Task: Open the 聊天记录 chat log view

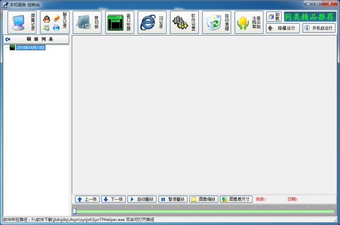Action: pos(54,22)
